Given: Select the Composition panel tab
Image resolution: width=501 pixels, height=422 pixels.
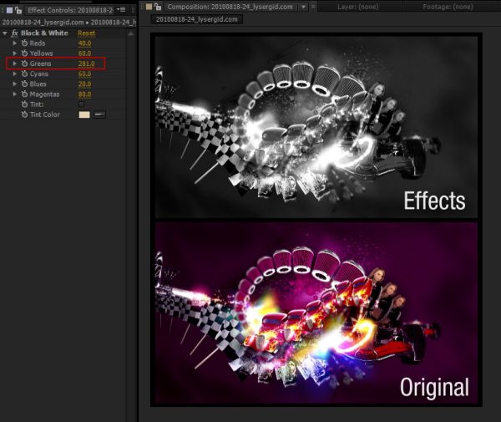Looking at the screenshot, I should tap(230, 7).
